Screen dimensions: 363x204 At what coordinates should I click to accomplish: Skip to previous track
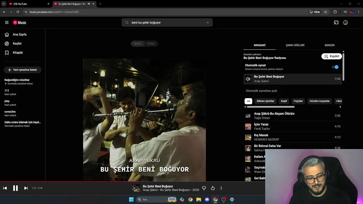pos(5,188)
